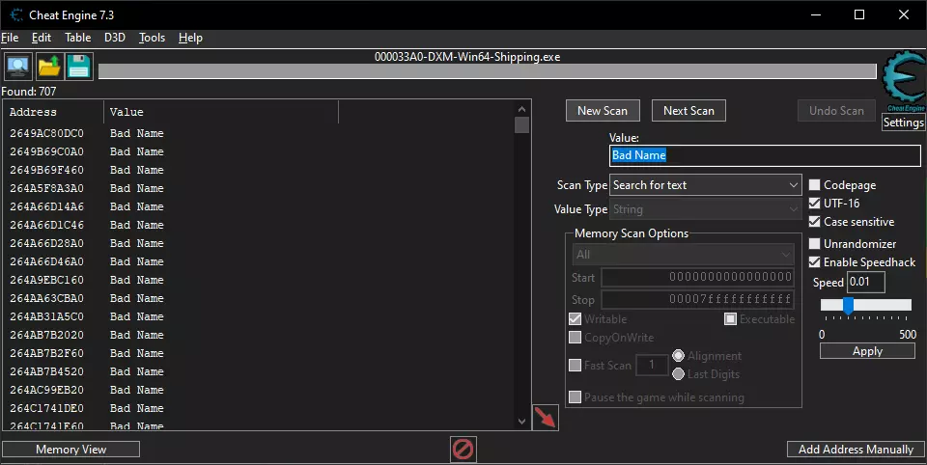The width and height of the screenshot is (927, 465).
Task: Select address row 264A5F8A3A0
Action: (x=259, y=188)
